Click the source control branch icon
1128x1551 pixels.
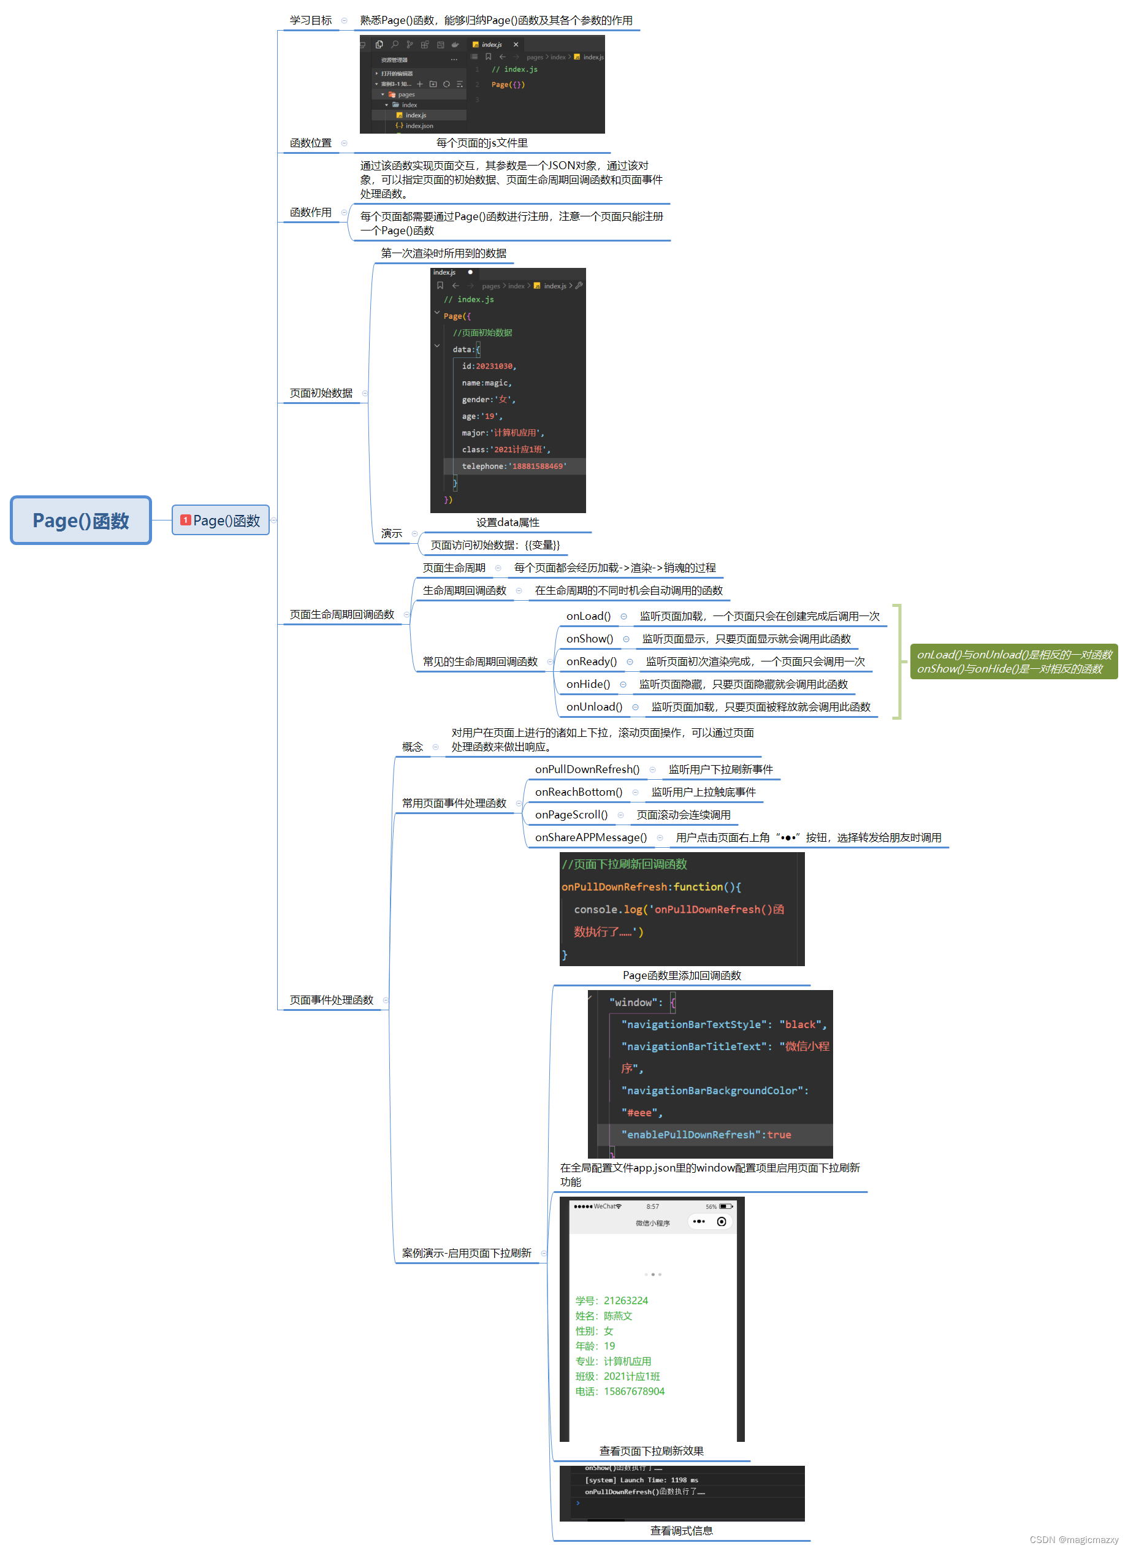(x=410, y=45)
